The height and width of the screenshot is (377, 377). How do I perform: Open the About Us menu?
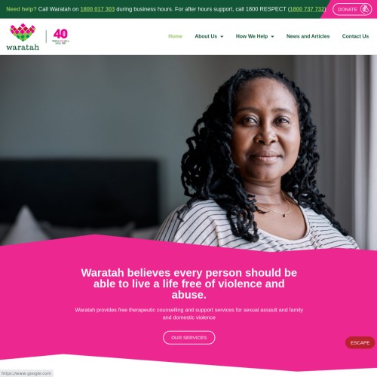pyautogui.click(x=206, y=36)
